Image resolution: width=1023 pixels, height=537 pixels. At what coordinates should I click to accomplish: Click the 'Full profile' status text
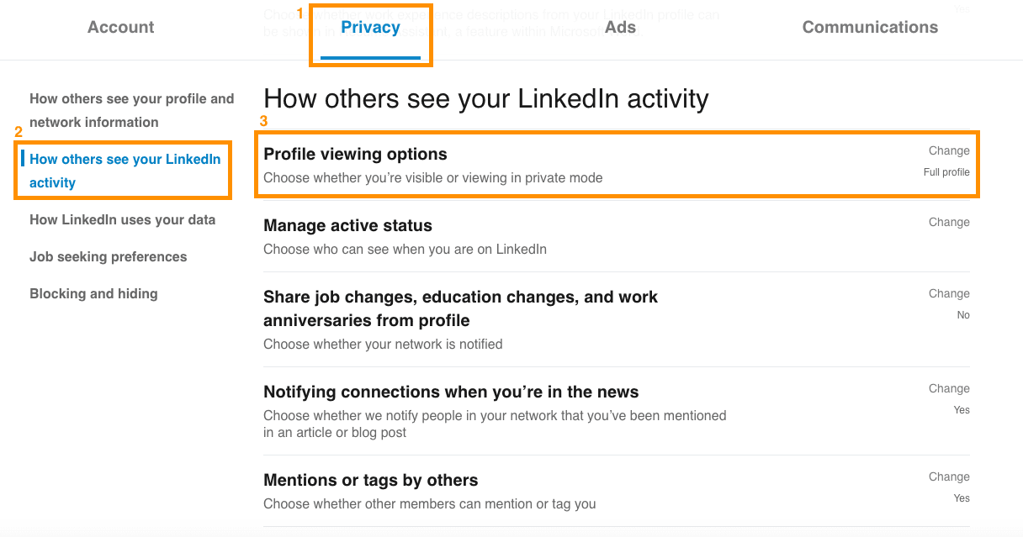coord(946,171)
